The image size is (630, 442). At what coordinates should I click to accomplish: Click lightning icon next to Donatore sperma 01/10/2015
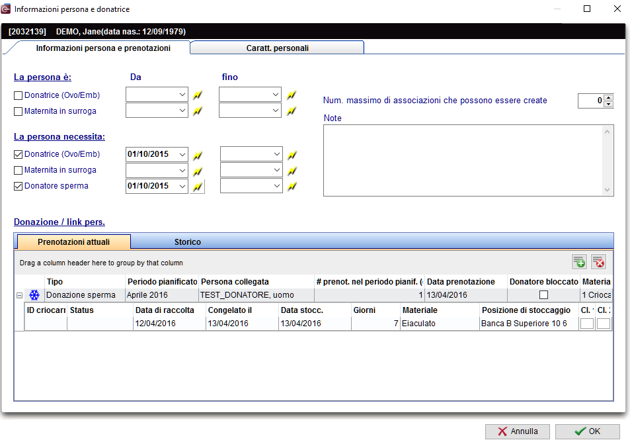pyautogui.click(x=197, y=187)
